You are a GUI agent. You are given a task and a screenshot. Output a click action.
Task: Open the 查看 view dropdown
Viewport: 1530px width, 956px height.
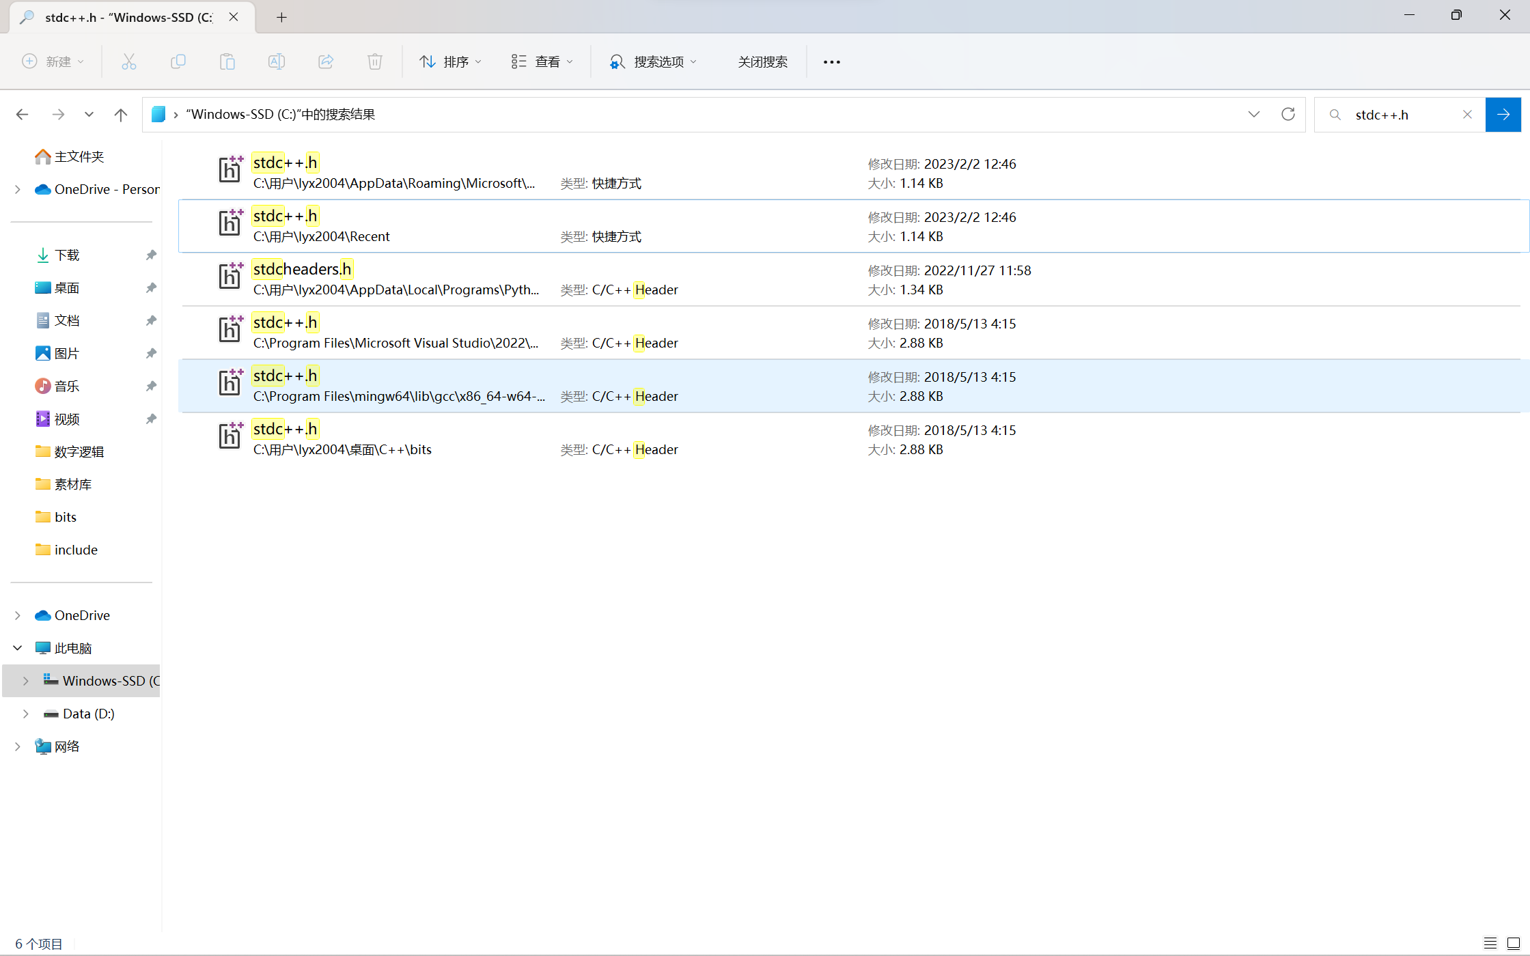click(x=542, y=61)
